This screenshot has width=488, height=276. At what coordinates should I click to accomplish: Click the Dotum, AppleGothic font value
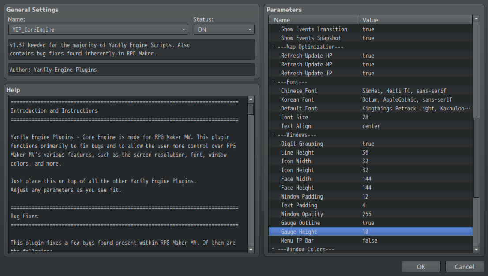tap(407, 99)
